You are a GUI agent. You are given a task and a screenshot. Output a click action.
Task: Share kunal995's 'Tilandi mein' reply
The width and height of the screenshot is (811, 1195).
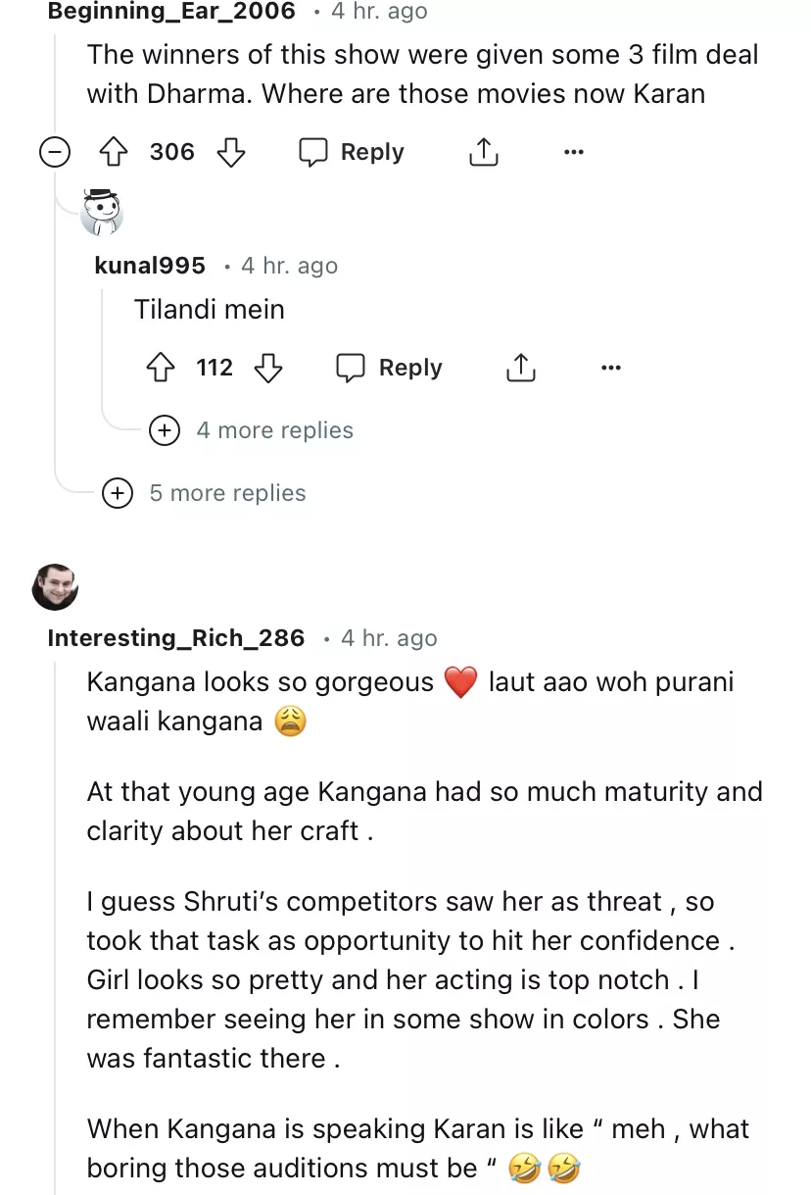click(x=521, y=368)
